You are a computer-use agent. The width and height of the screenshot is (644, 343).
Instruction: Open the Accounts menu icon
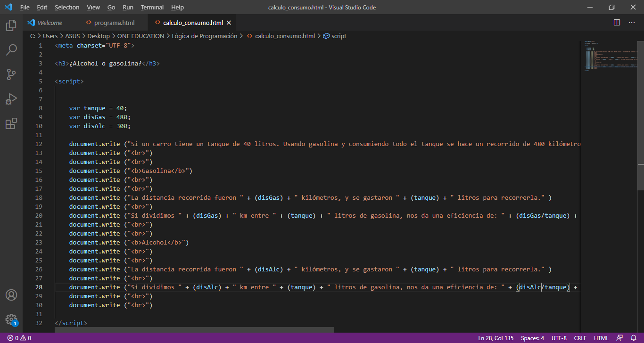[11, 295]
